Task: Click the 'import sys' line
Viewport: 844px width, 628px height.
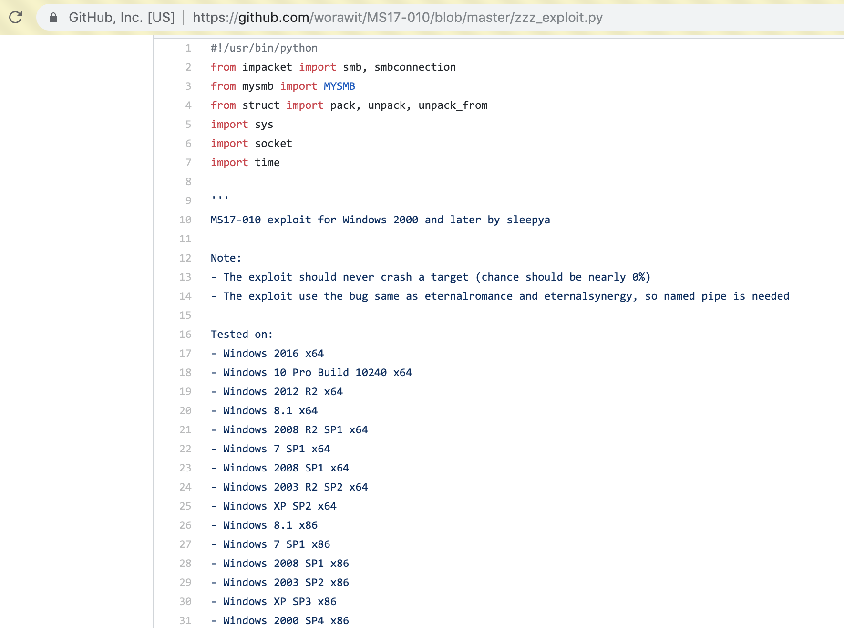Action: (242, 125)
